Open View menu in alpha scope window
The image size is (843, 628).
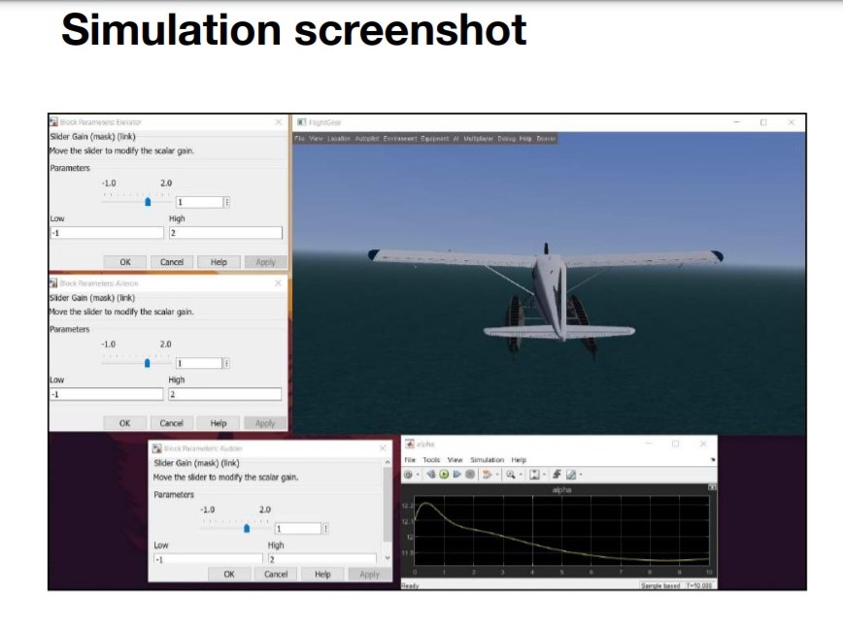pos(455,460)
